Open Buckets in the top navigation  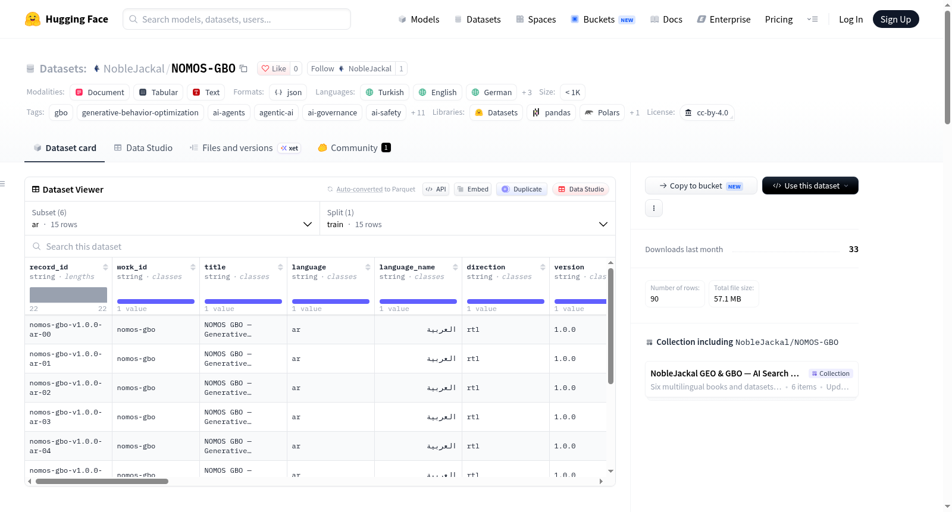point(603,19)
